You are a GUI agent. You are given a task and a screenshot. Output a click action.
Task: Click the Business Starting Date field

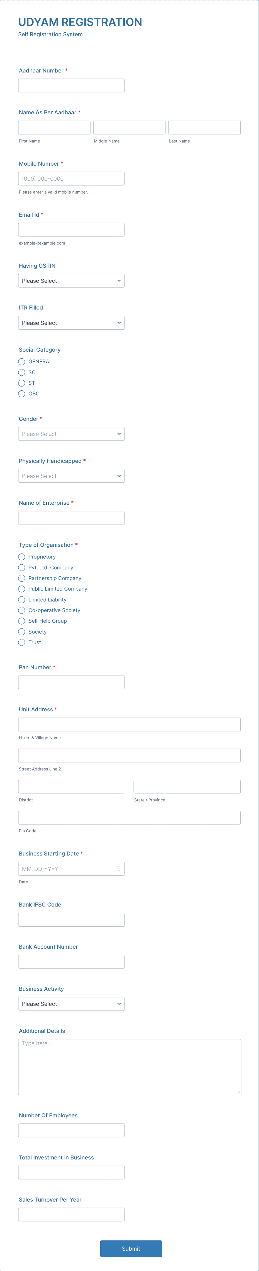[64, 868]
